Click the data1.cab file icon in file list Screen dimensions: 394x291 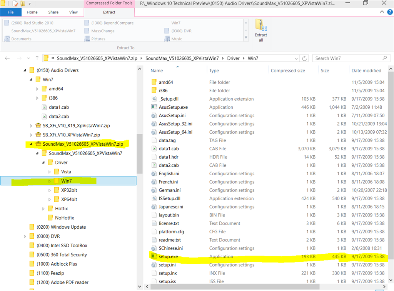[x=154, y=148]
